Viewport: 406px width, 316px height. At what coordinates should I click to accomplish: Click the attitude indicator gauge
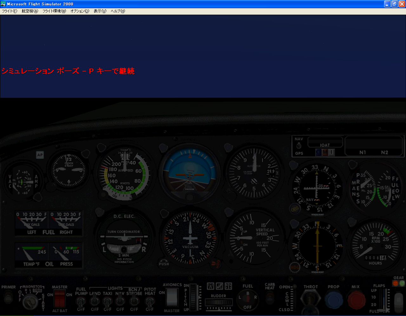pos(190,173)
